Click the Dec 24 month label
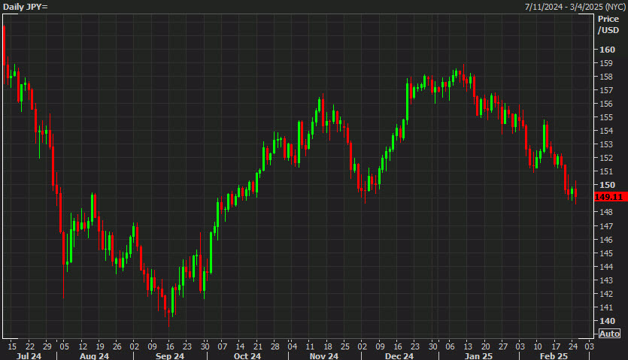 coord(399,356)
